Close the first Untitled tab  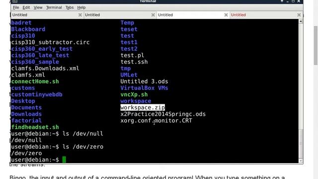pos(80,15)
